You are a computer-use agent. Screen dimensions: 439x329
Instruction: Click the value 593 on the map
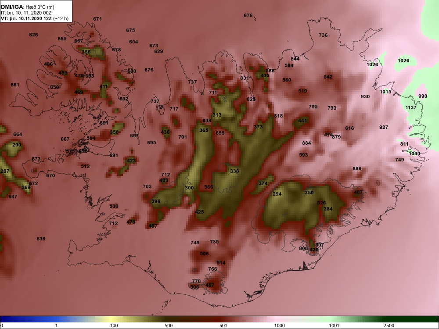point(303,155)
